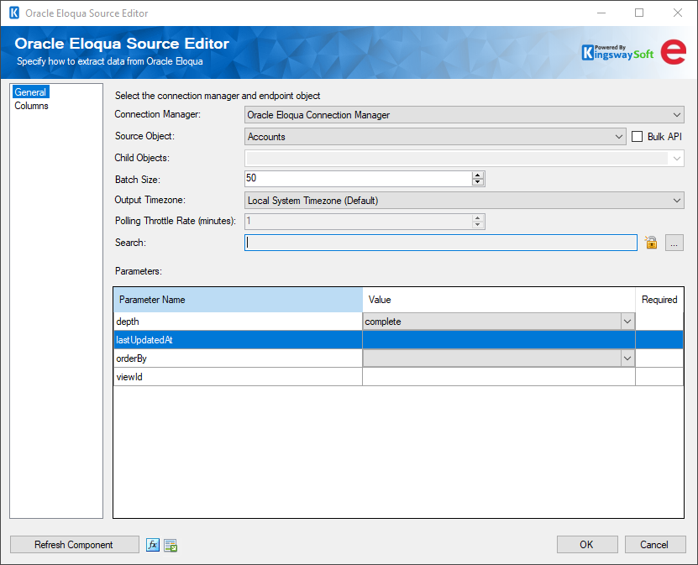Click the Parameter Name column header

239,300
